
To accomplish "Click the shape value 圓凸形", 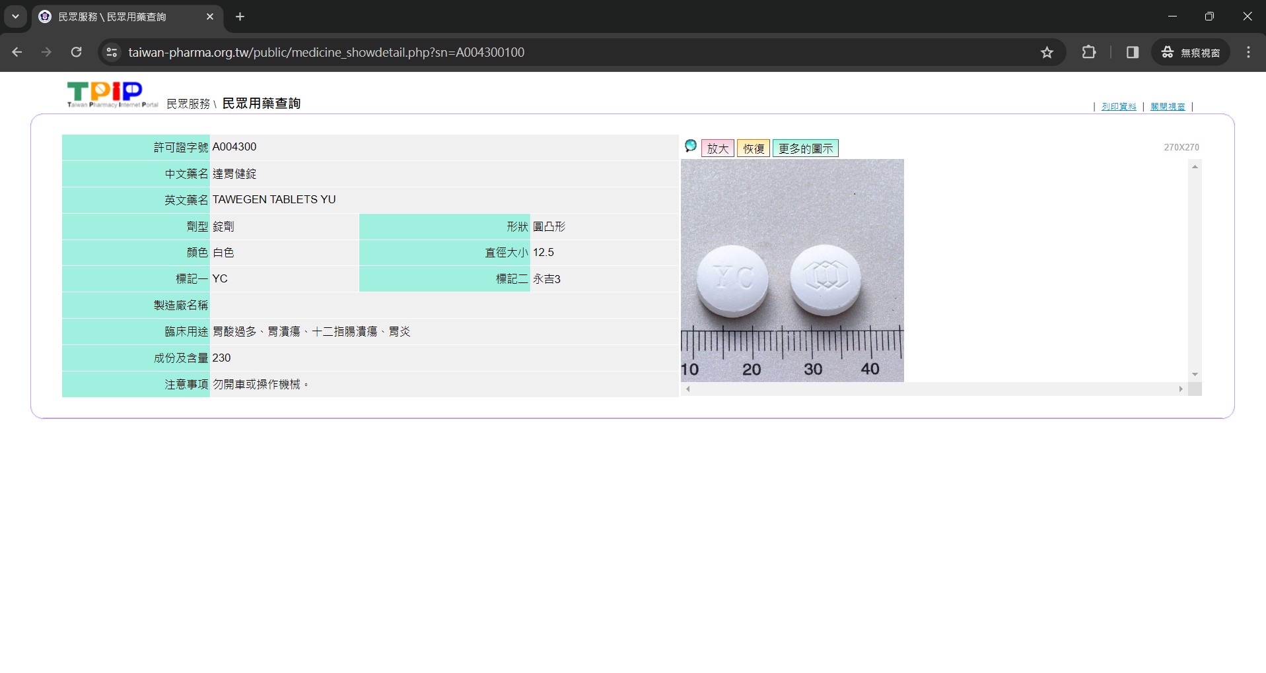I will [x=549, y=226].
